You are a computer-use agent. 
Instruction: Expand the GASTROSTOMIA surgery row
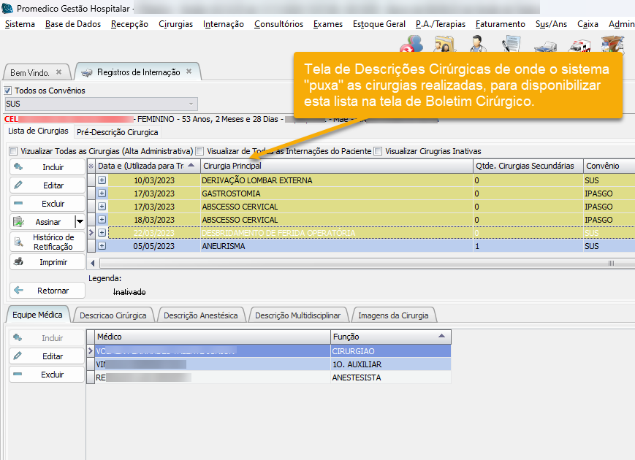click(102, 193)
